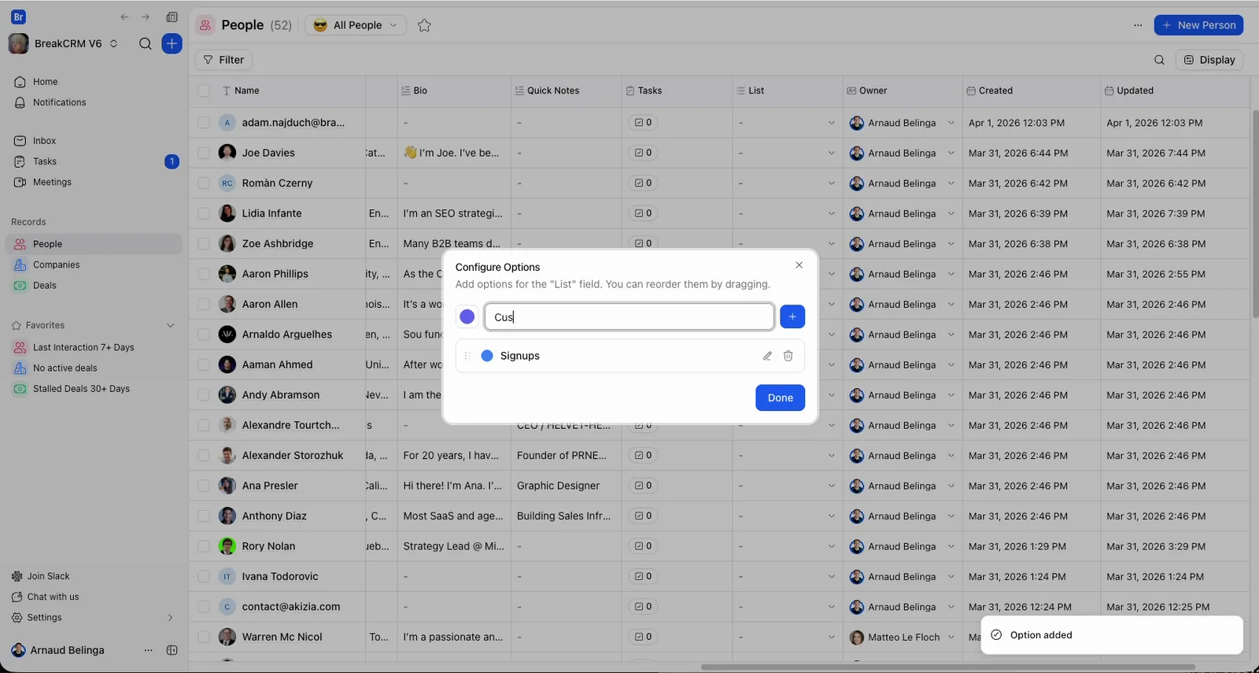The height and width of the screenshot is (673, 1259).
Task: Open the List dropdown for adam.najduch row
Action: click(x=831, y=123)
